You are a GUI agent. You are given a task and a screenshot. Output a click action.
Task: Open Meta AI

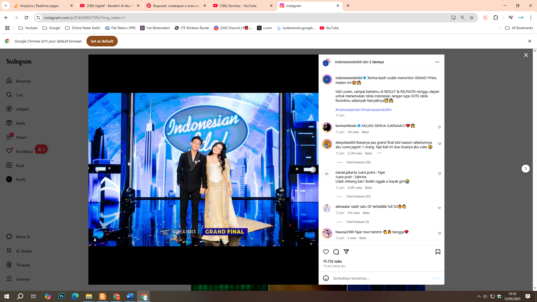[x=18, y=237]
